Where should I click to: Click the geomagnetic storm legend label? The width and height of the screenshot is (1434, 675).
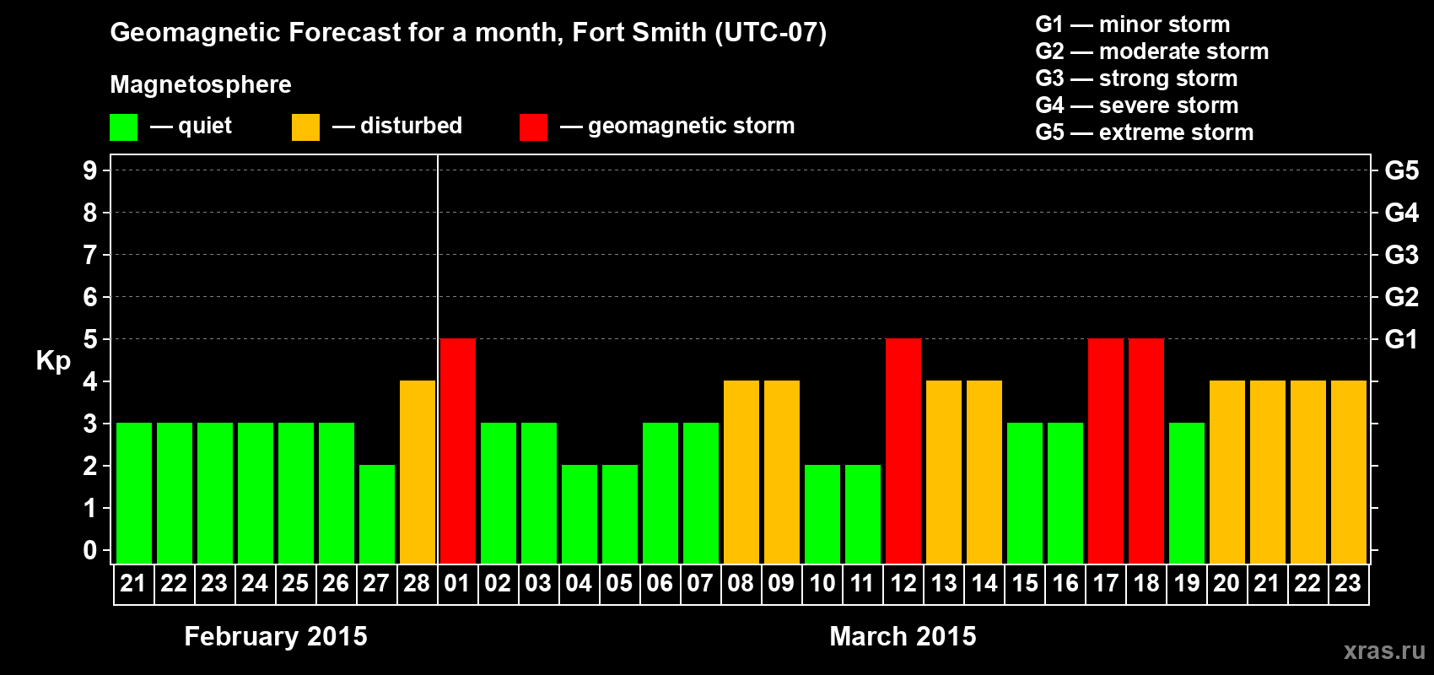pyautogui.click(x=692, y=126)
